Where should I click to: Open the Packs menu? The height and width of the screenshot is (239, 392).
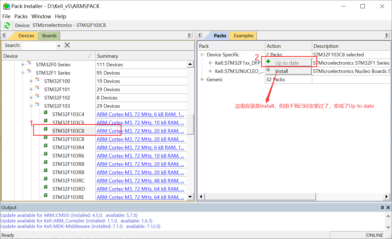pos(21,16)
